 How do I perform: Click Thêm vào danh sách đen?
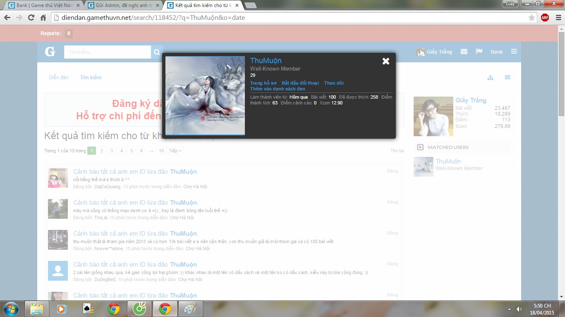click(x=278, y=89)
